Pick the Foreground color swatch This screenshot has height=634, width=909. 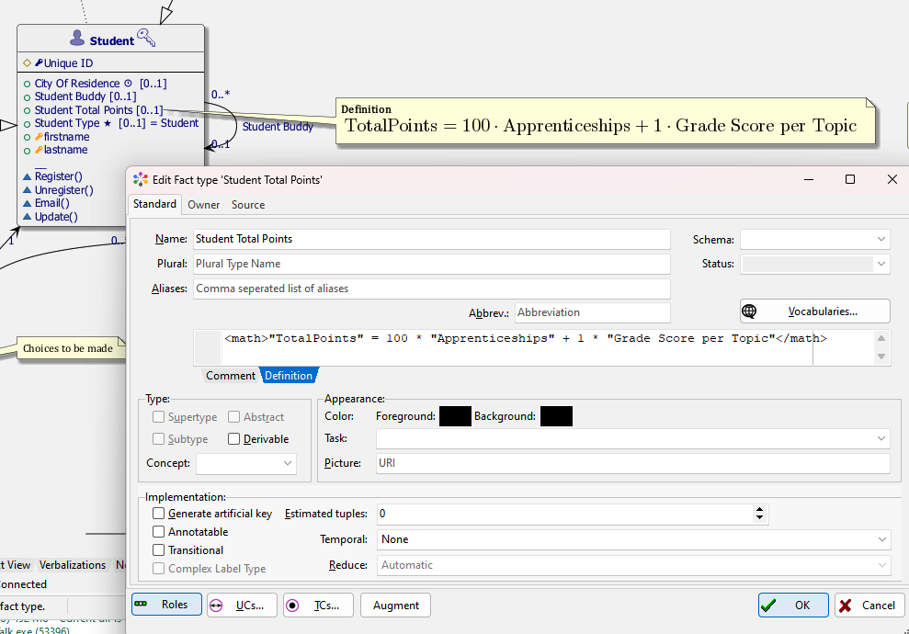pyautogui.click(x=455, y=416)
